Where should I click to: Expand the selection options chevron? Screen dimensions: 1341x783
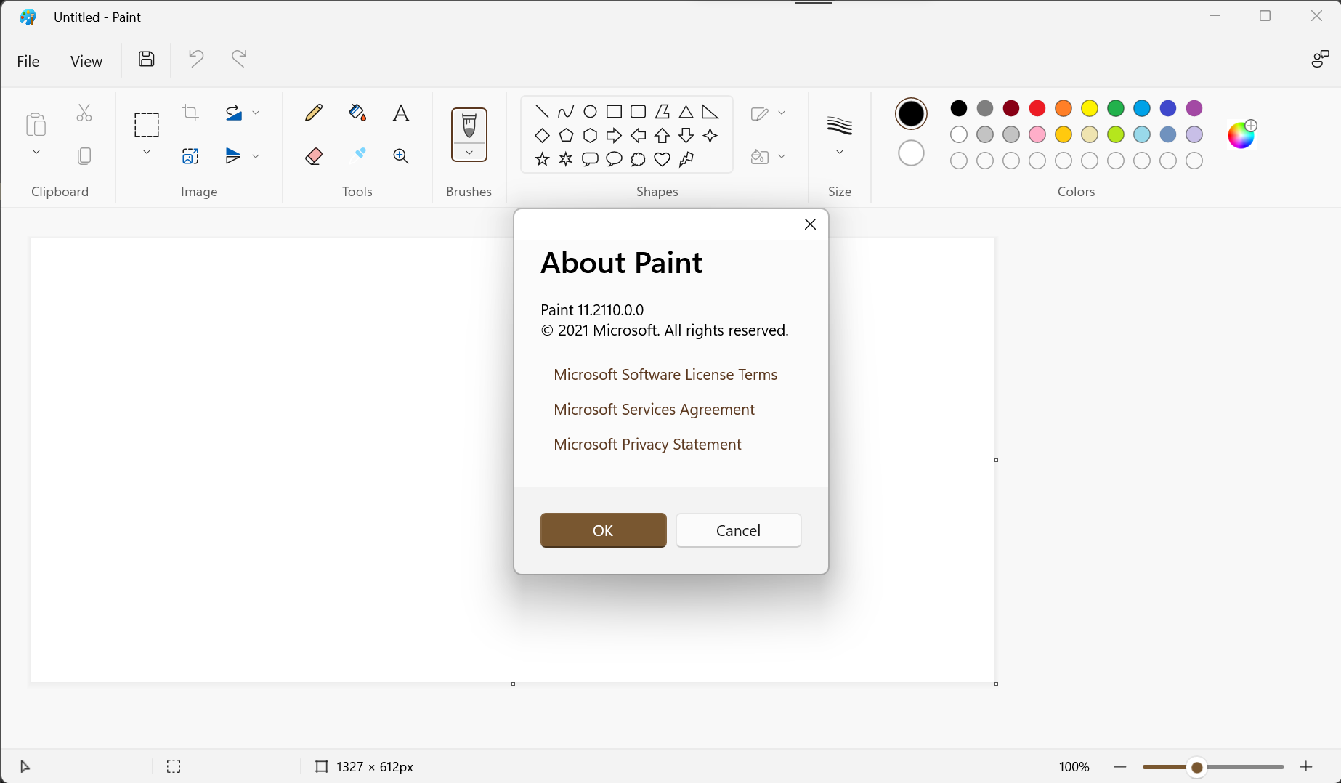click(147, 153)
